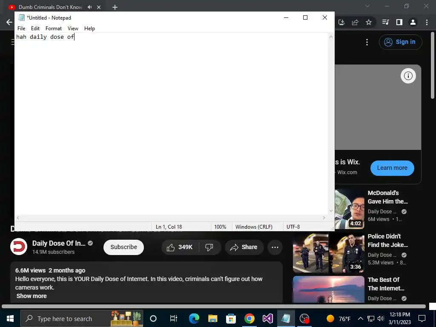Expand description with Show more
Viewport: 436px width, 327px height.
[x=32, y=296]
